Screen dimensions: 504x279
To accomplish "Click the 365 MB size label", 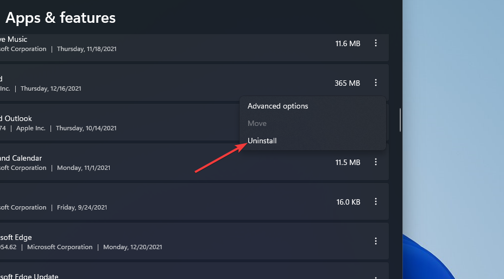I will coord(347,83).
